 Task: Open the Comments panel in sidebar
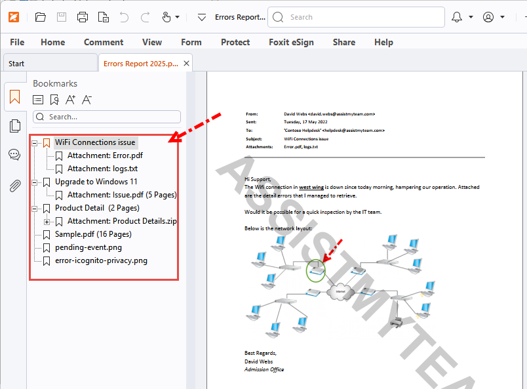click(14, 155)
